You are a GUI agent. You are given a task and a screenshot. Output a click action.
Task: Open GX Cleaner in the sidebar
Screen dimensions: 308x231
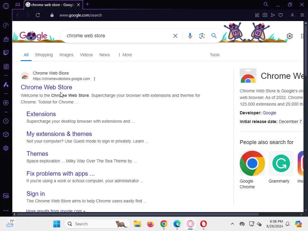[6, 39]
